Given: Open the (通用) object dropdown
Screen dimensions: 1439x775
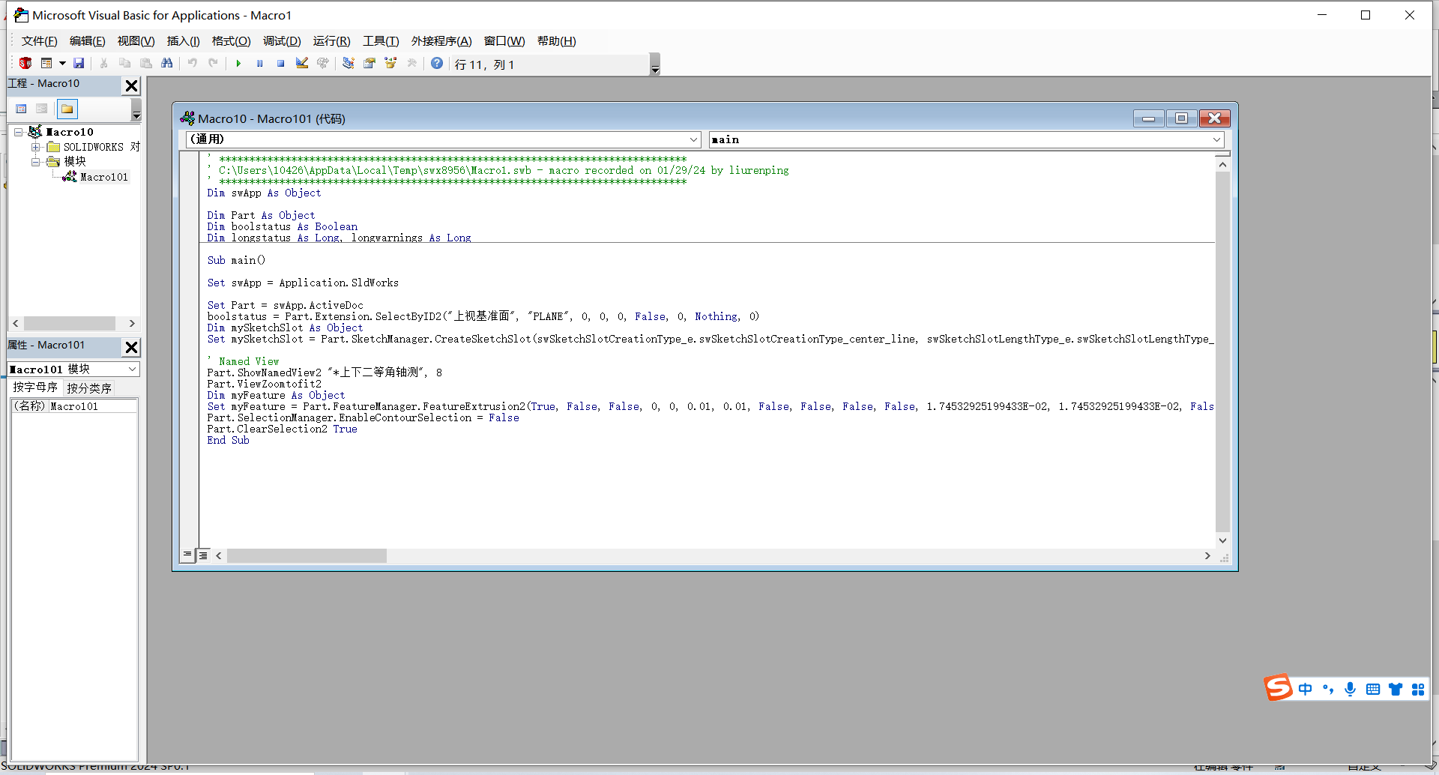Looking at the screenshot, I should (x=694, y=139).
